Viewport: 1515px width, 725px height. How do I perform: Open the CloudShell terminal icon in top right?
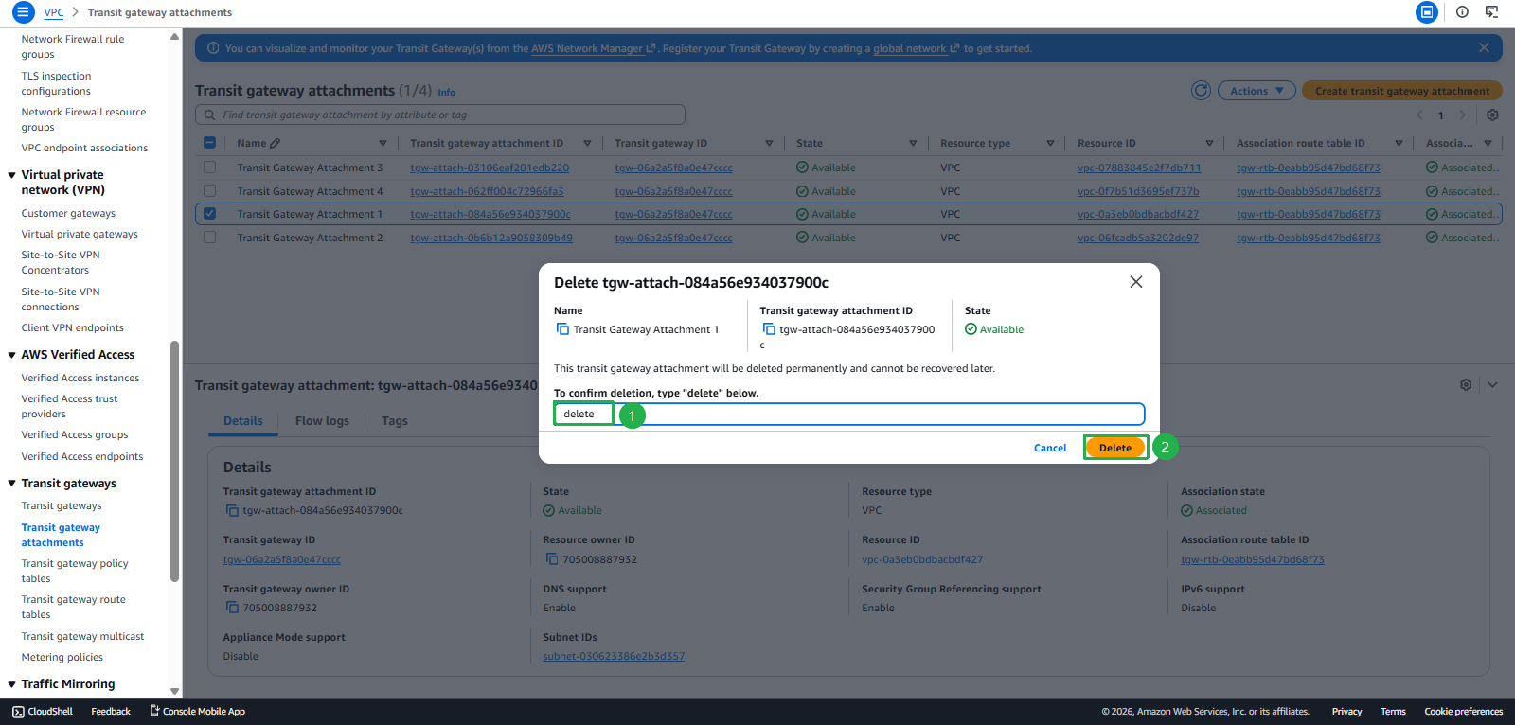[x=1491, y=12]
